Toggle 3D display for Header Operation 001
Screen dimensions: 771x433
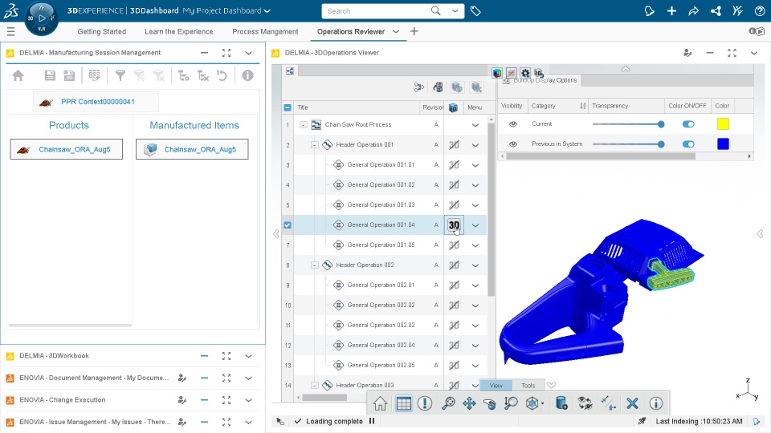tap(454, 145)
